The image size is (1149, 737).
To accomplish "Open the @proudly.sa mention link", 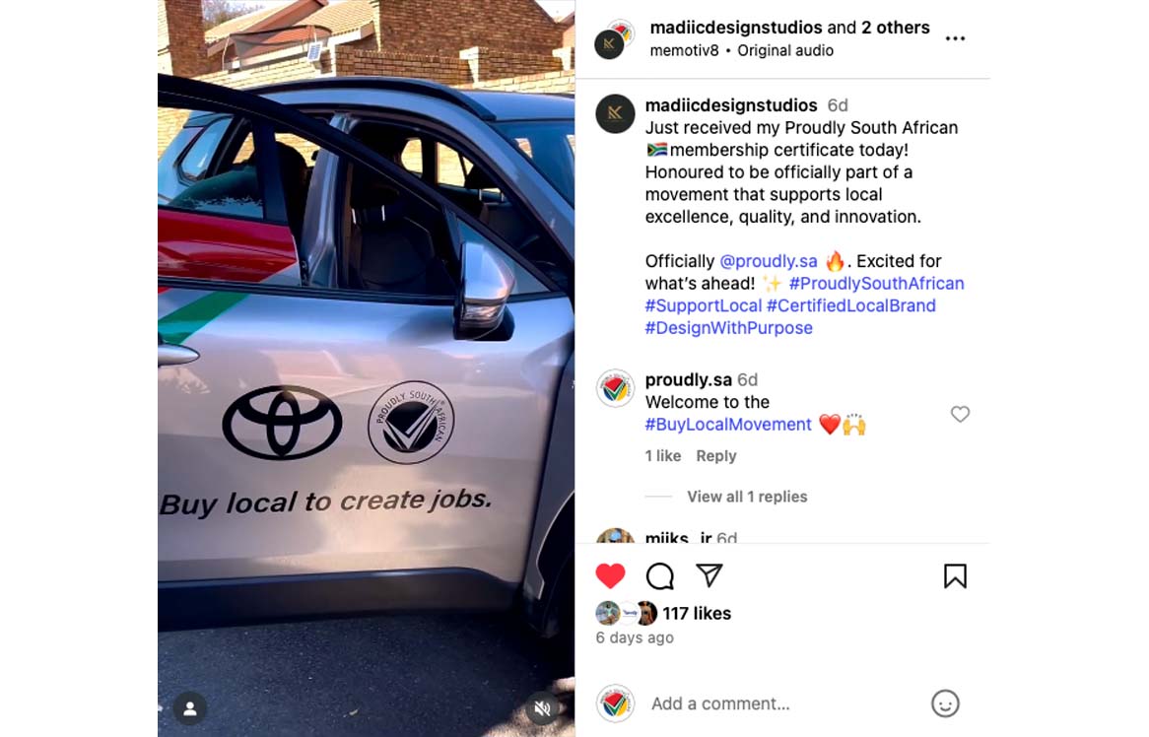I will pos(768,261).
